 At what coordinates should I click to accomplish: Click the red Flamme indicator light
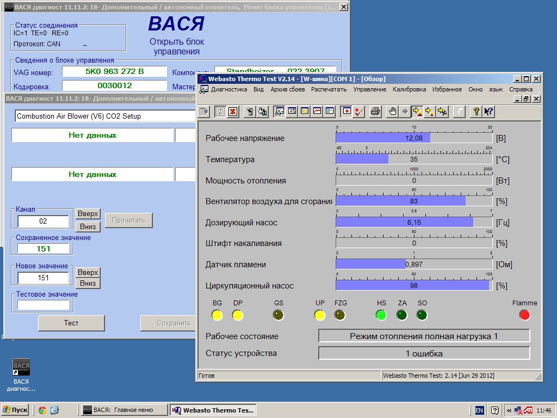[x=524, y=315]
